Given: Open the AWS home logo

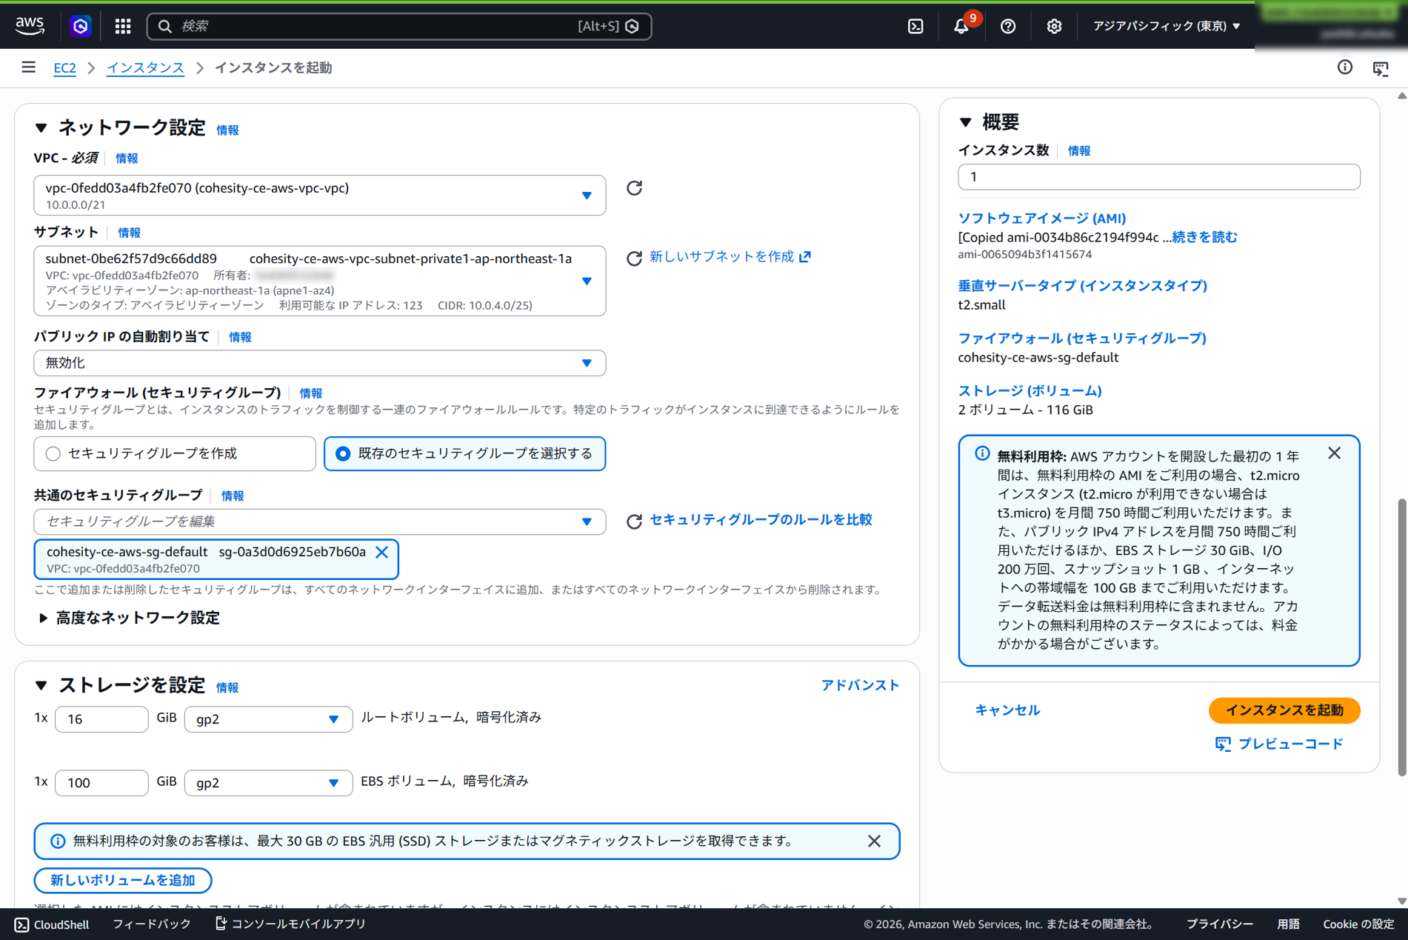Looking at the screenshot, I should coord(30,25).
